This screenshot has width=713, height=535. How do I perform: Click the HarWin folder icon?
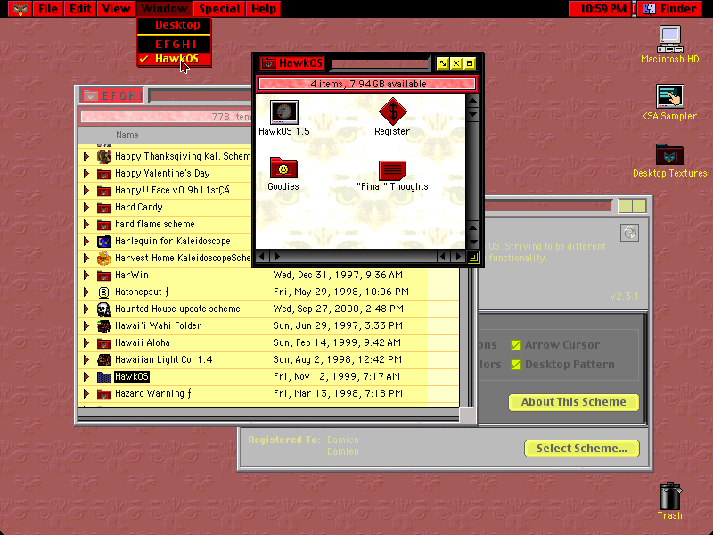click(104, 276)
